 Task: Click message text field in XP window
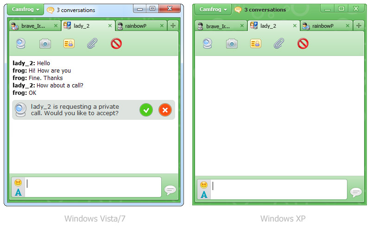pyautogui.click(x=279, y=189)
